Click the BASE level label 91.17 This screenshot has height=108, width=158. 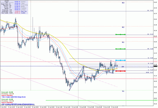(x=150, y=72)
